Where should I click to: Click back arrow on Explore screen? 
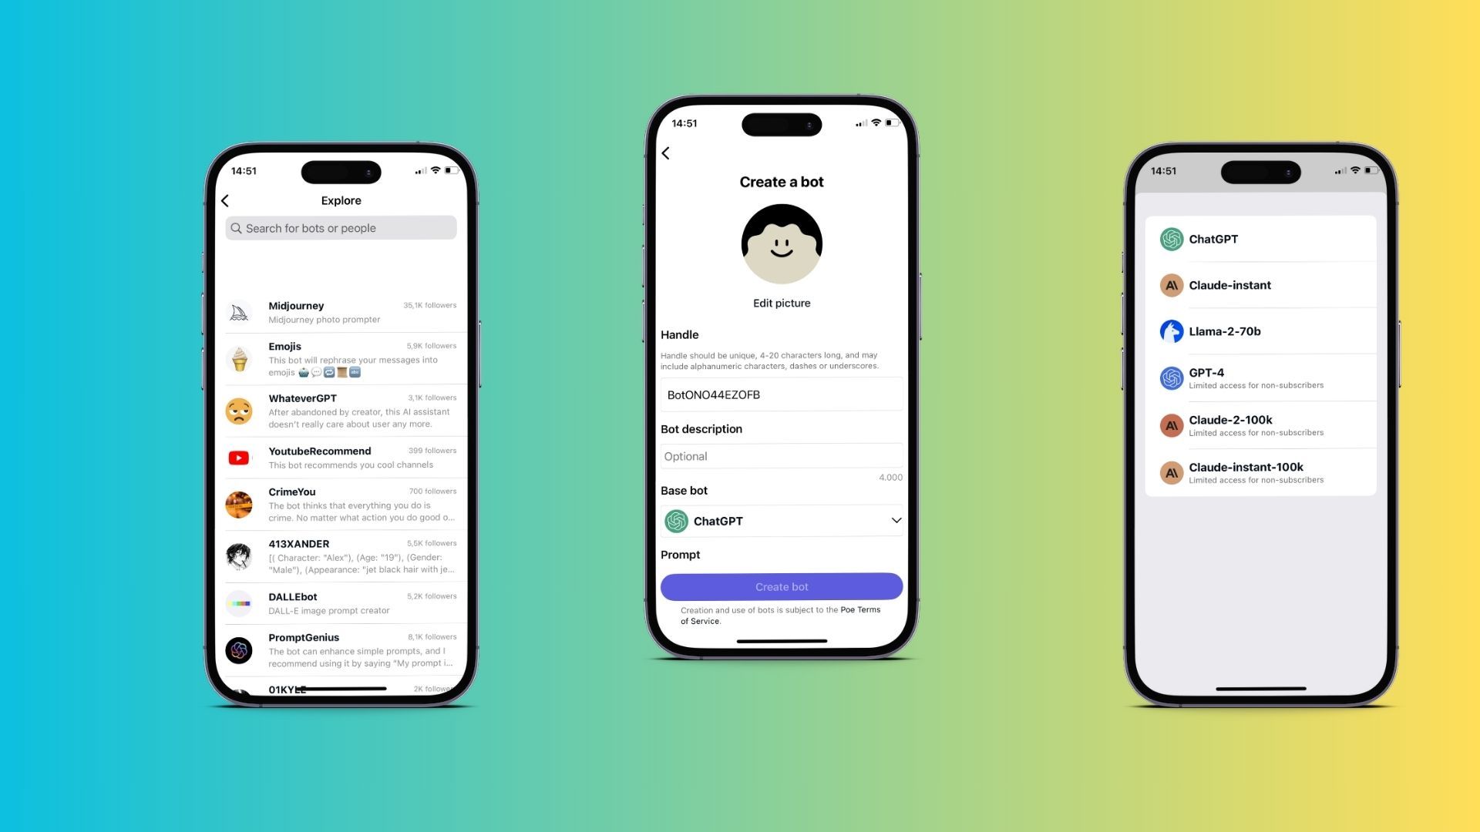[226, 200]
